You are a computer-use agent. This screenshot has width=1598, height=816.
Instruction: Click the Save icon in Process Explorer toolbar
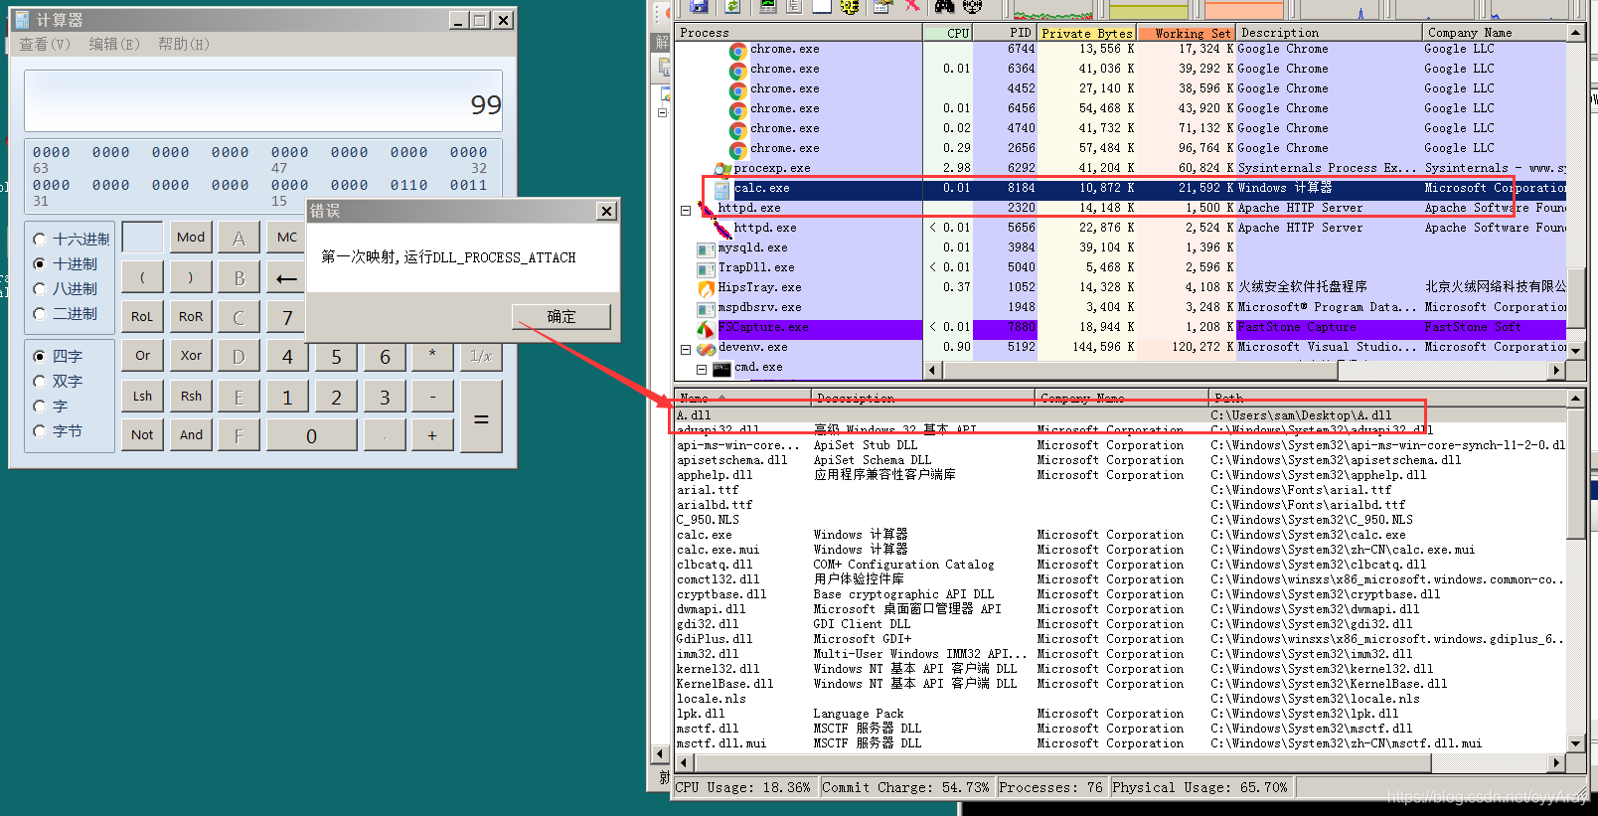click(x=699, y=7)
